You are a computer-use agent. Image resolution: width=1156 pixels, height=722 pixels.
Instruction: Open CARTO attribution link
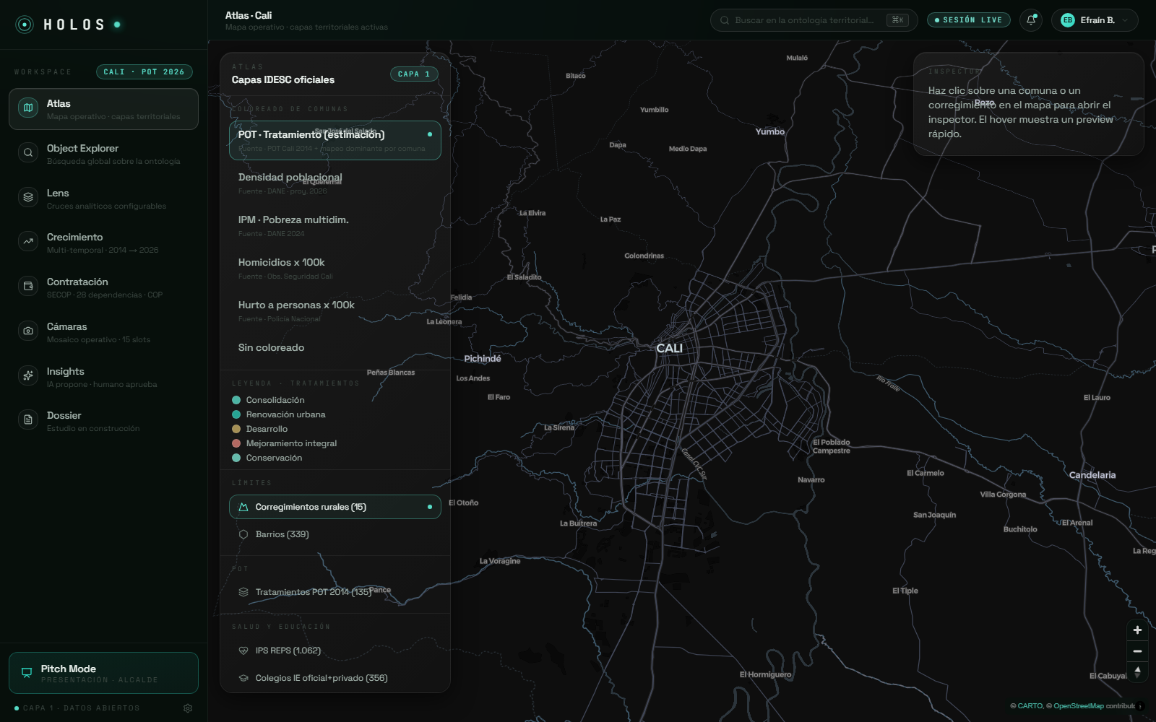coord(1030,706)
